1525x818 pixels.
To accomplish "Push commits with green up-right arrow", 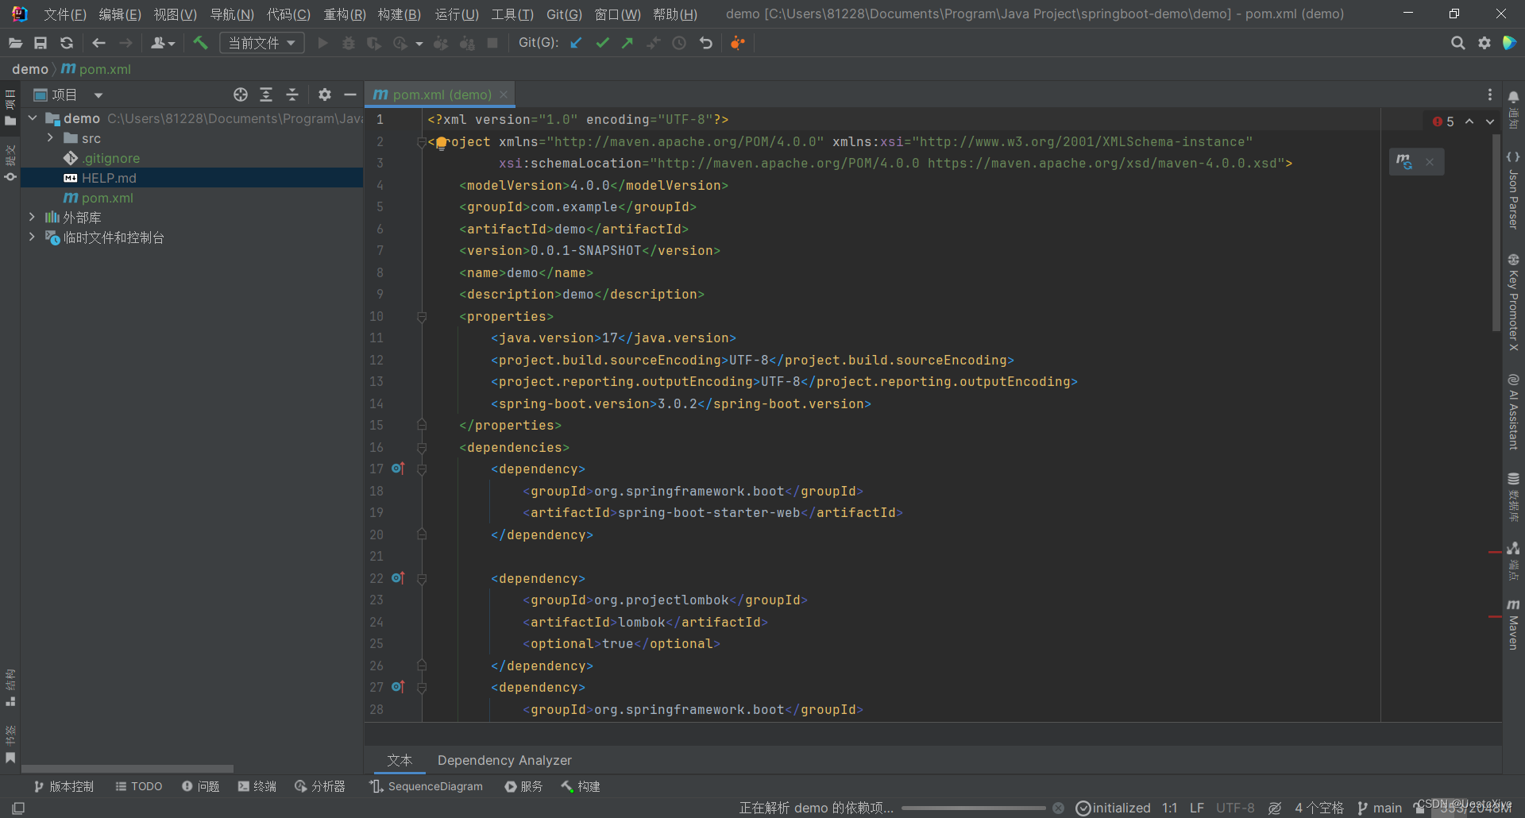I will pyautogui.click(x=627, y=43).
